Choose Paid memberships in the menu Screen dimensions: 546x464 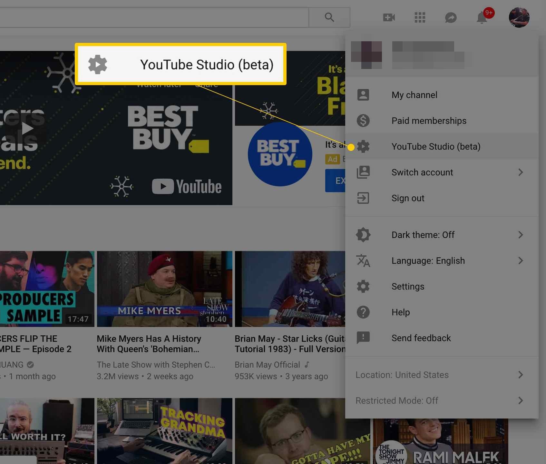(x=429, y=121)
